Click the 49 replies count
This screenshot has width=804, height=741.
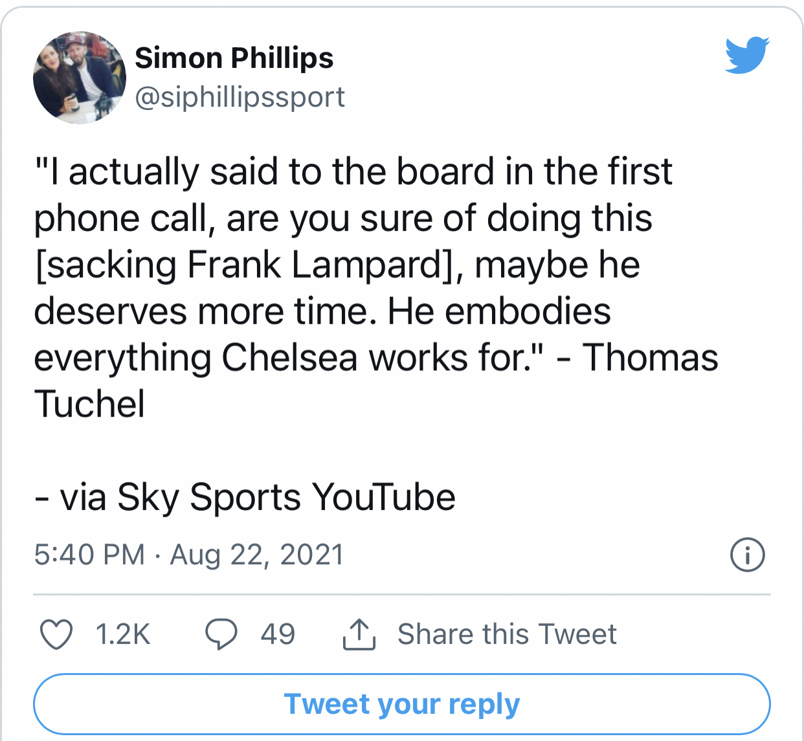coord(278,634)
